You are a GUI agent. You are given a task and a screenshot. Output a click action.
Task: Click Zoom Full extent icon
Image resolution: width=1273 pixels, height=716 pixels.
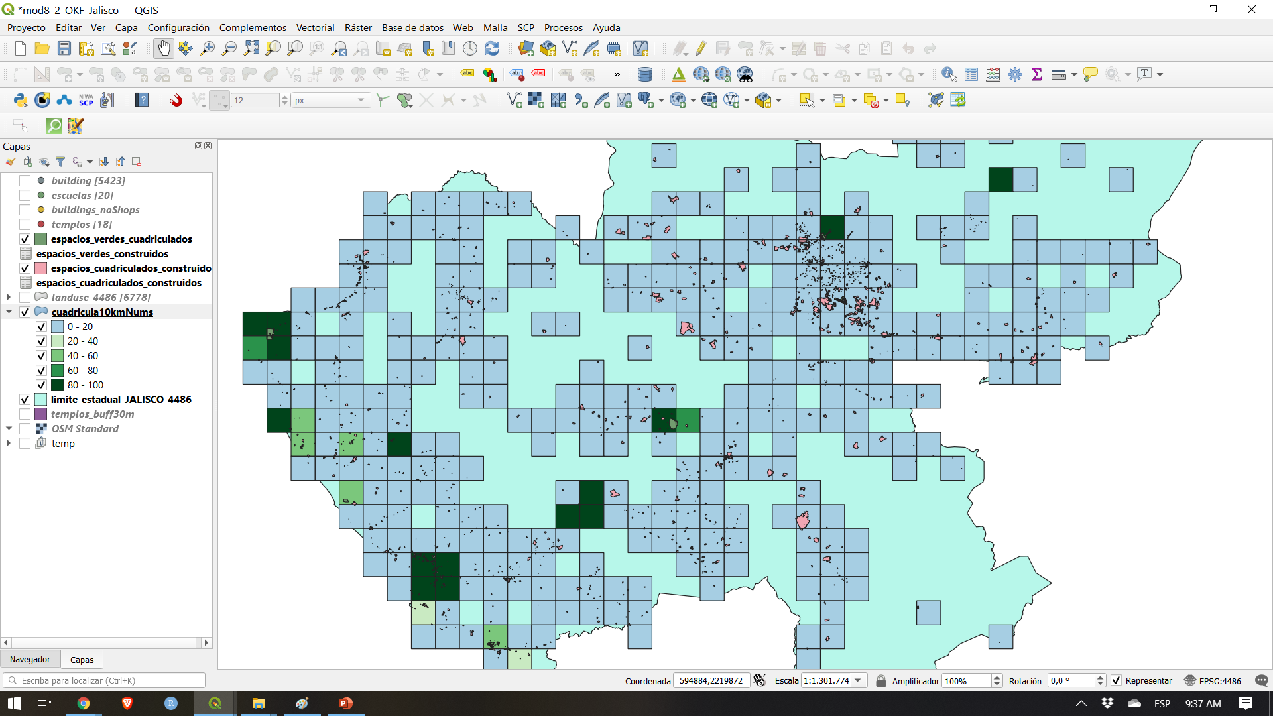251,48
